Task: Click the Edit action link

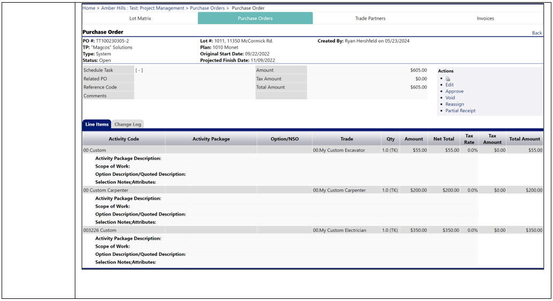Action: 449,85
